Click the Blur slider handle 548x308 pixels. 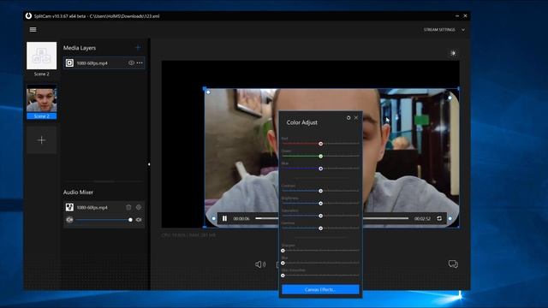283,263
